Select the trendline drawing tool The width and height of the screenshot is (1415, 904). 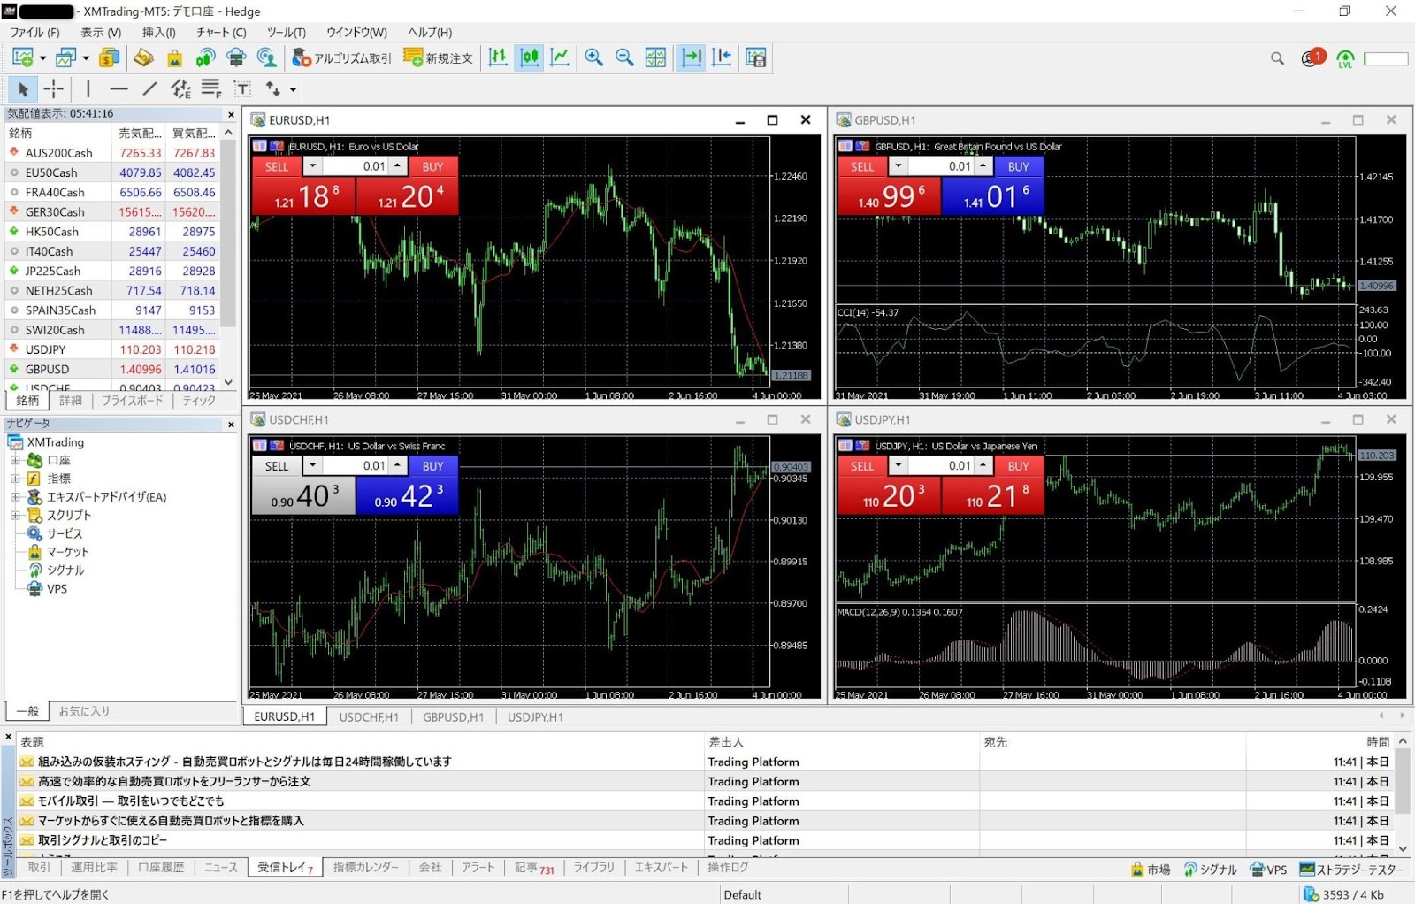149,88
